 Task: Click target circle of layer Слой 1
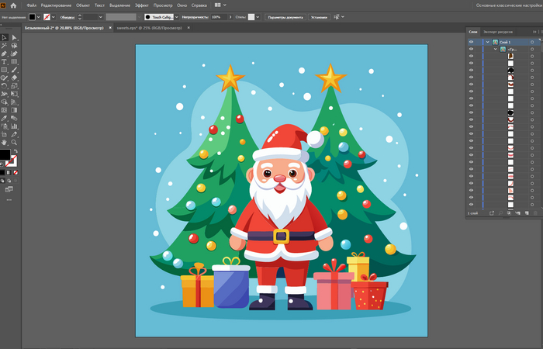pos(532,42)
